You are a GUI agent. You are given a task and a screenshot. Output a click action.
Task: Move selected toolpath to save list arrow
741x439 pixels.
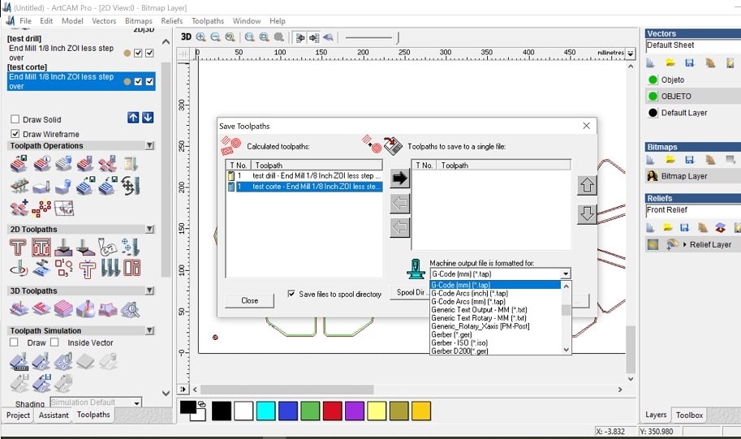[x=400, y=179]
